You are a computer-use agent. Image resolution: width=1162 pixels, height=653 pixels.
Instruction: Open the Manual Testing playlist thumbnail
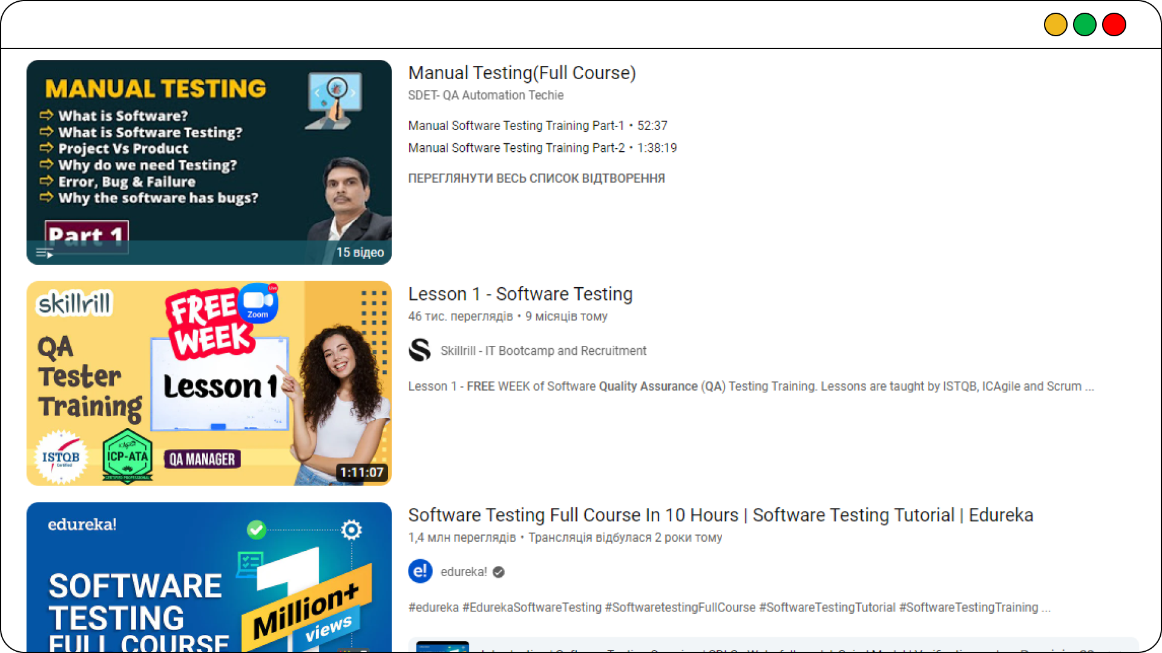click(209, 162)
